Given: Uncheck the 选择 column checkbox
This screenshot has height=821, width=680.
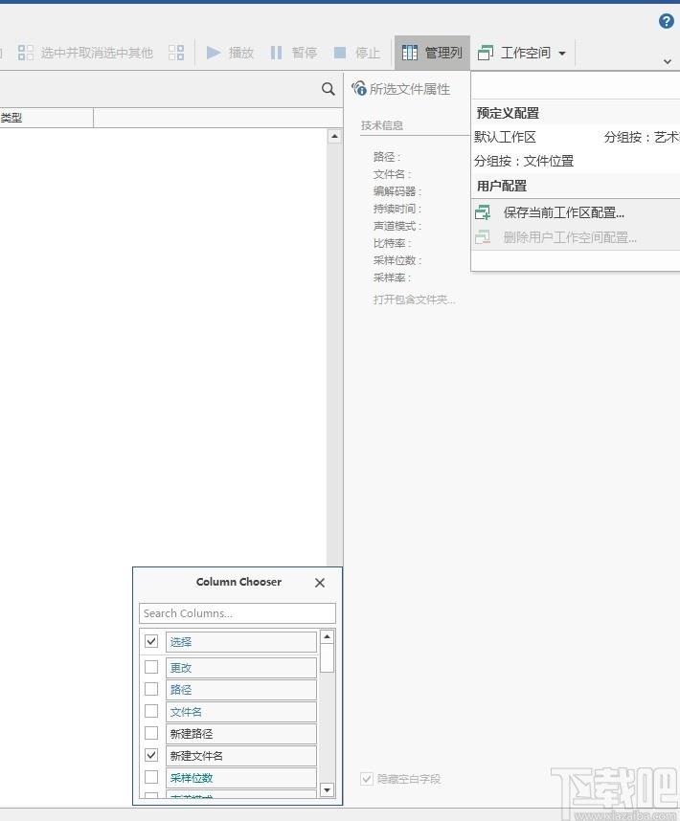Looking at the screenshot, I should [x=151, y=641].
